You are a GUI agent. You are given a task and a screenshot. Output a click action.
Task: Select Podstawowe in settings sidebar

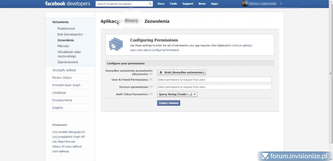coord(66,29)
